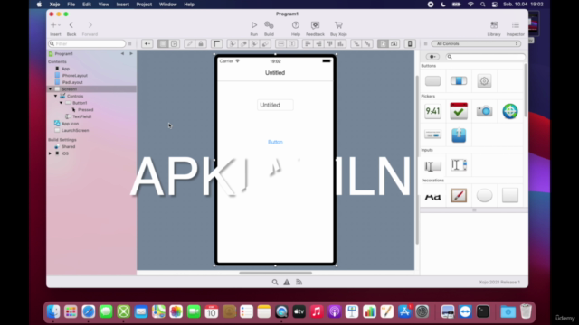Click the Filter search field
The width and height of the screenshot is (579, 325).
[x=87, y=43]
